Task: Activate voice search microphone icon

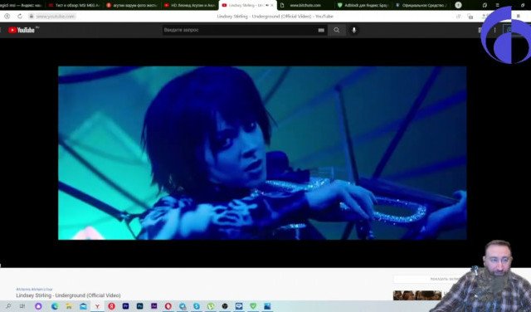Action: (x=354, y=30)
